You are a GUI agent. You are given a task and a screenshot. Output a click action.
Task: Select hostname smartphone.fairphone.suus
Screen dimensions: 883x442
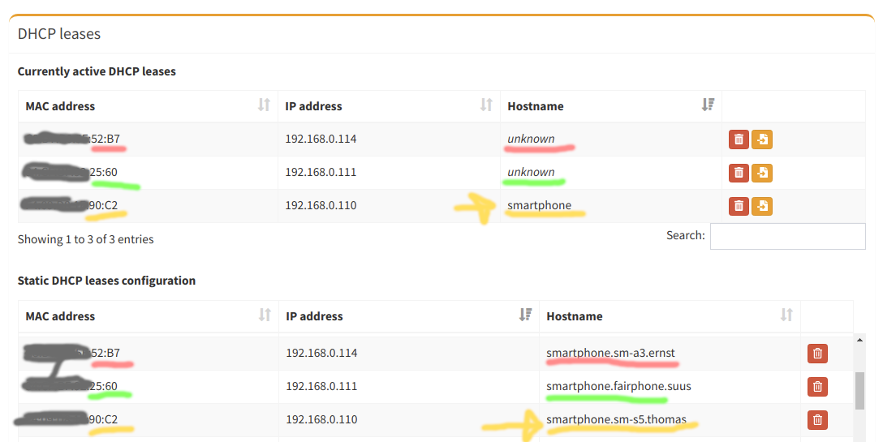618,386
